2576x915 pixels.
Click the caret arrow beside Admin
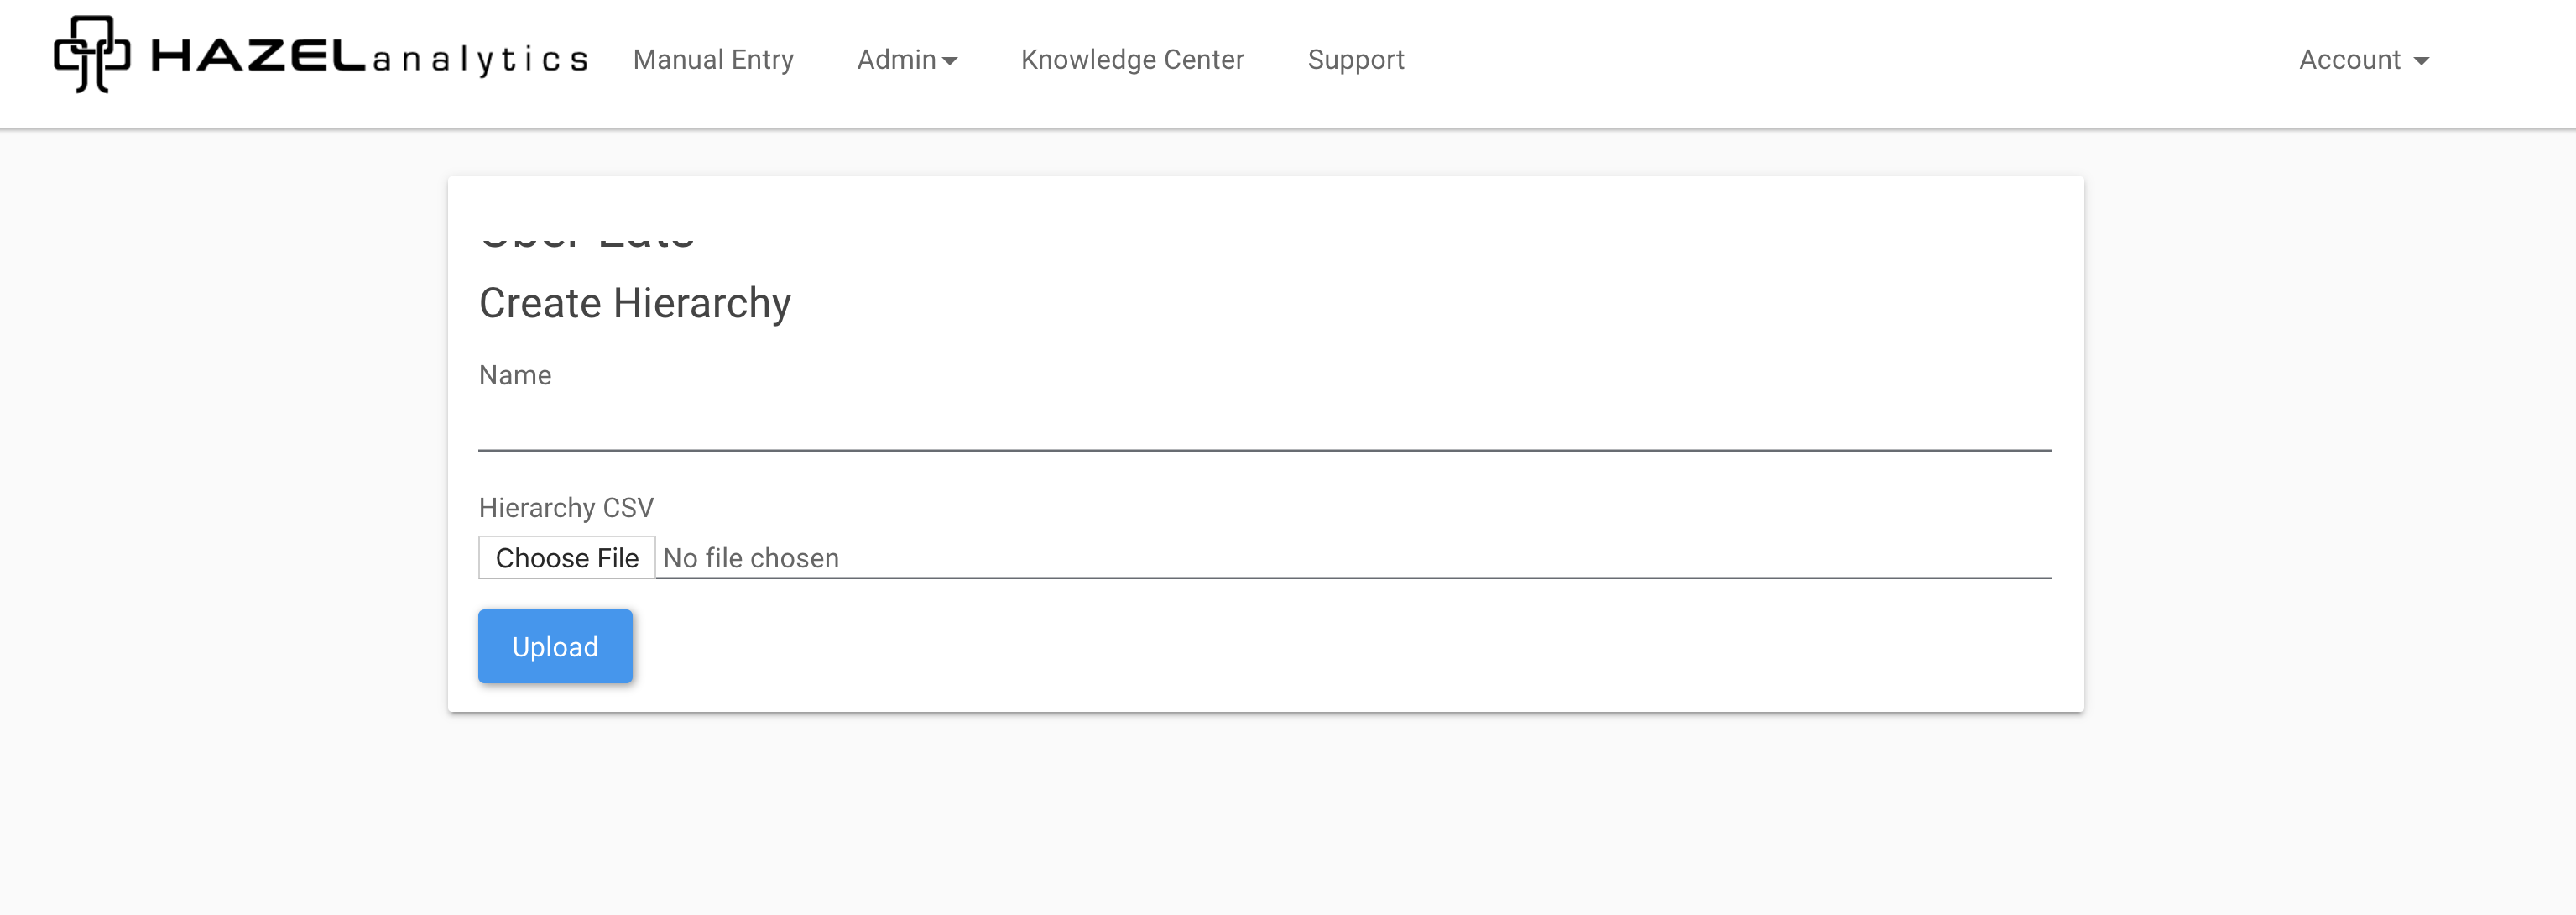click(950, 62)
